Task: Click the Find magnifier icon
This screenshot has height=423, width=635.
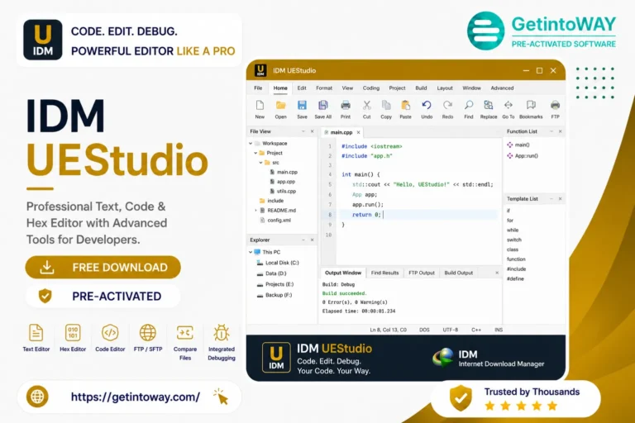Action: (469, 105)
